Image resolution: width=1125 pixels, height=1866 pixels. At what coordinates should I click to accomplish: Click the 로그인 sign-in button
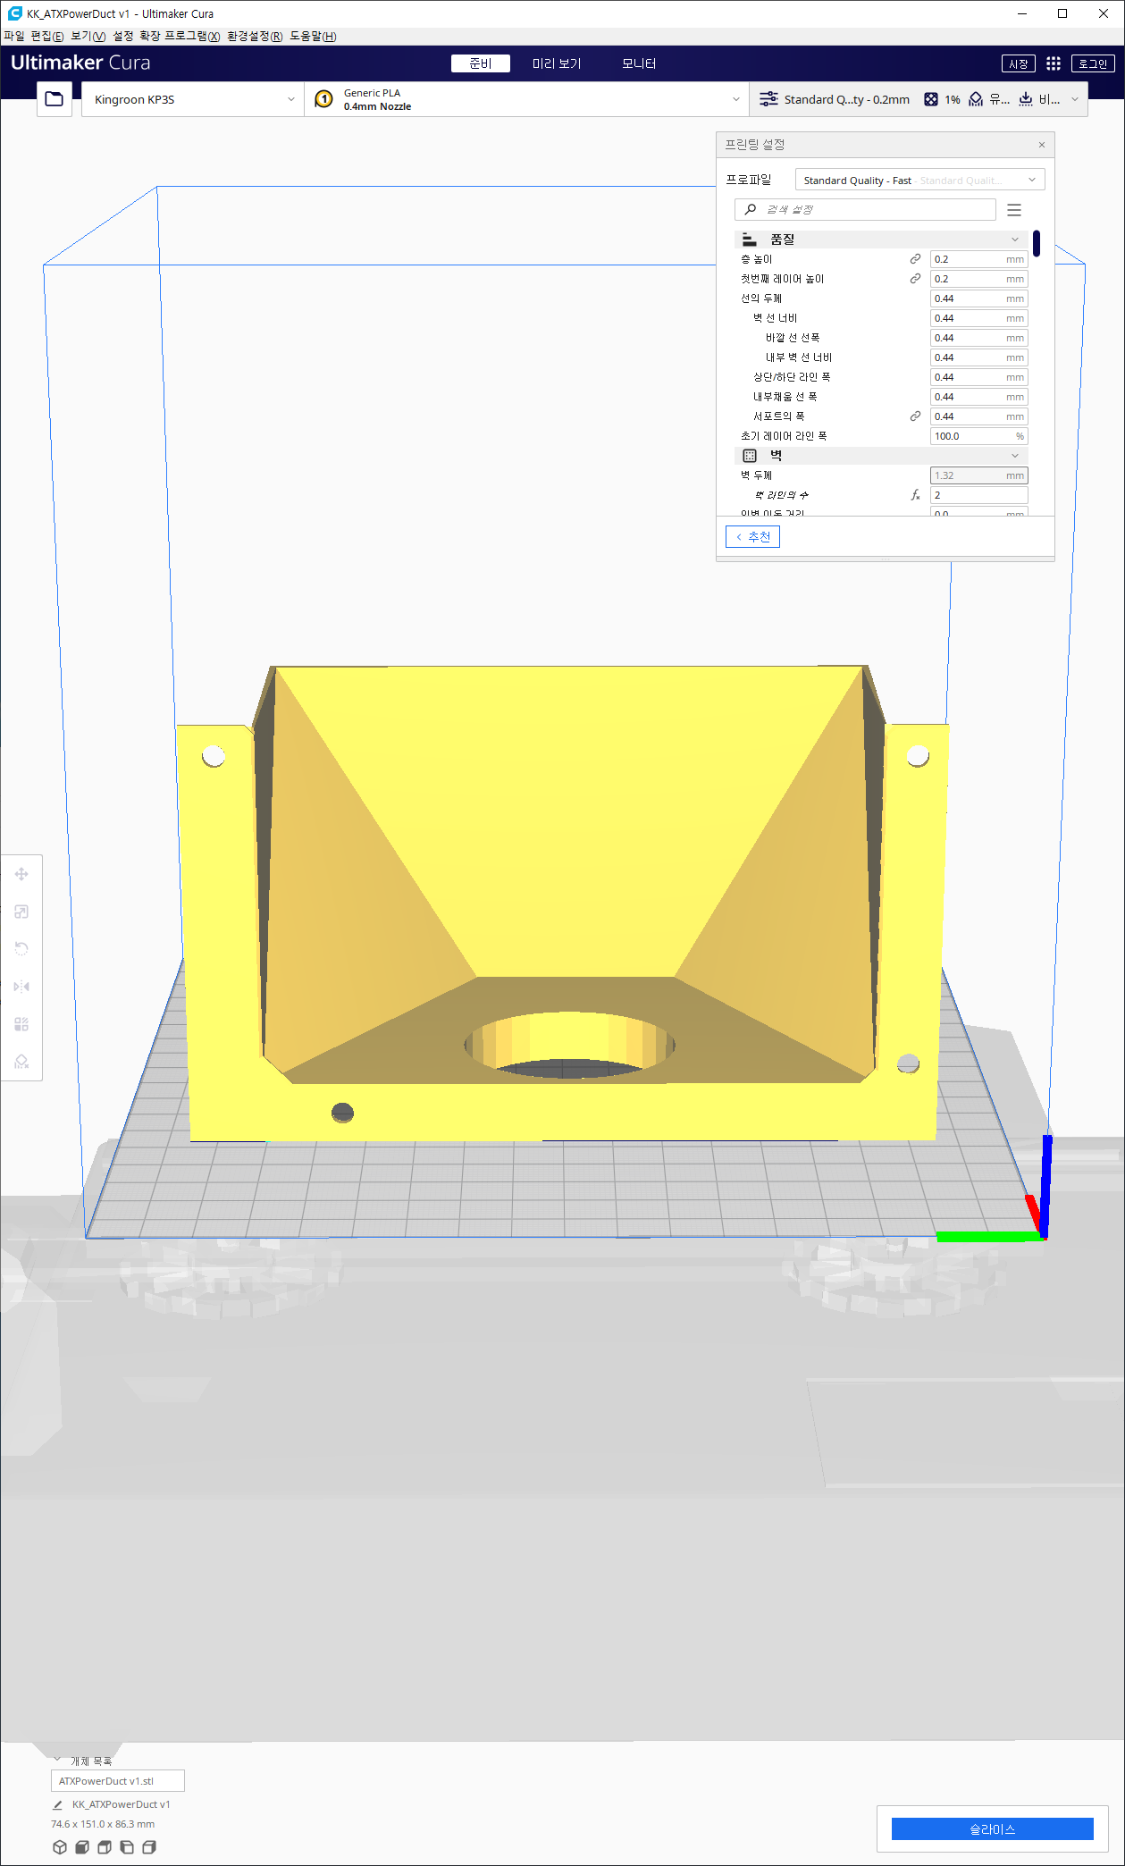[1093, 63]
